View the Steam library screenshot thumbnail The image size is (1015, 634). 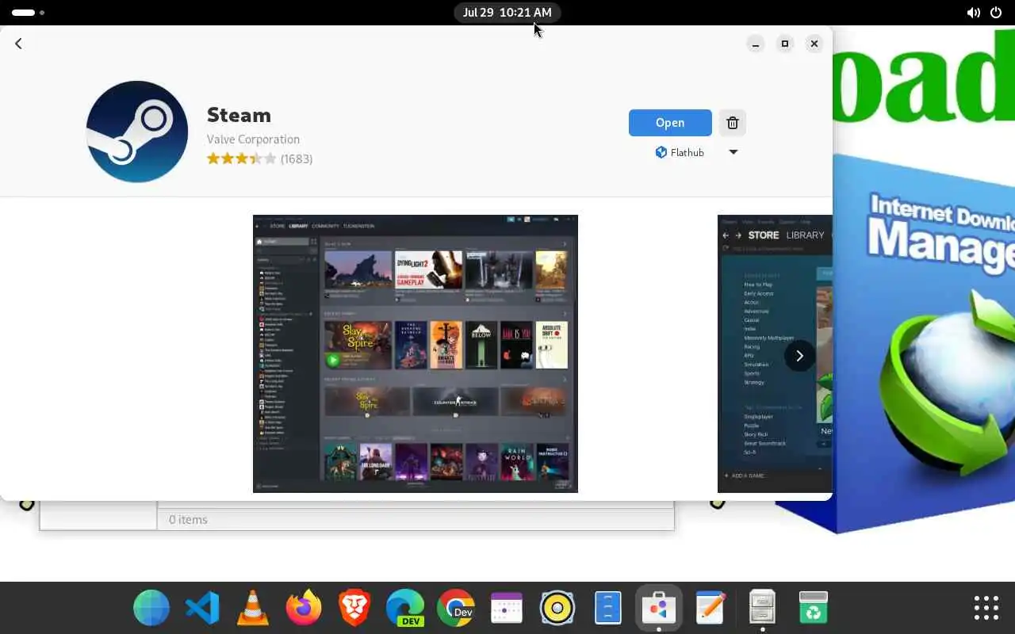tap(416, 353)
